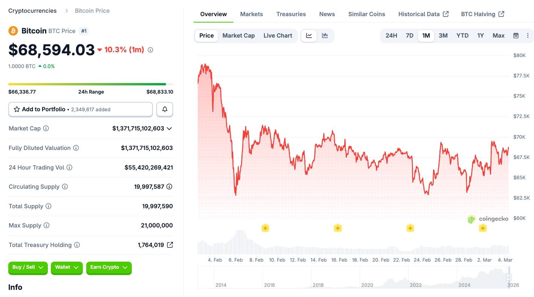
Task: Open the News tab
Action: (x=327, y=14)
